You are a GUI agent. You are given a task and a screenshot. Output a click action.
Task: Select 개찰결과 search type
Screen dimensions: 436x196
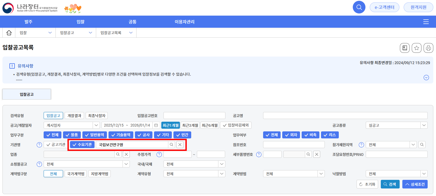click(74, 115)
